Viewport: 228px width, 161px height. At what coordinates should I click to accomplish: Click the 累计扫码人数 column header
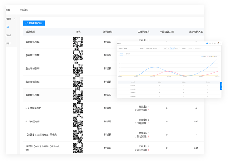[x=196, y=32]
